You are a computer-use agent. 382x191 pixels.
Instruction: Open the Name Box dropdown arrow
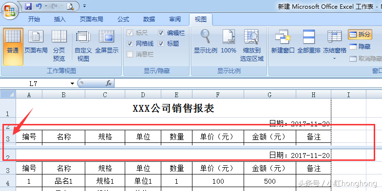pyautogui.click(x=72, y=84)
